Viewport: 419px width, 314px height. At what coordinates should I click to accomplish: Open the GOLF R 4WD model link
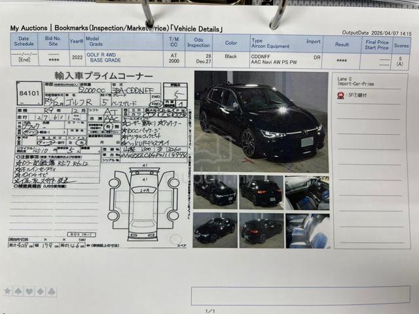point(101,55)
